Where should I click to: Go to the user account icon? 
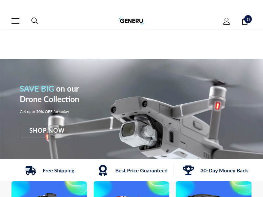(x=227, y=21)
